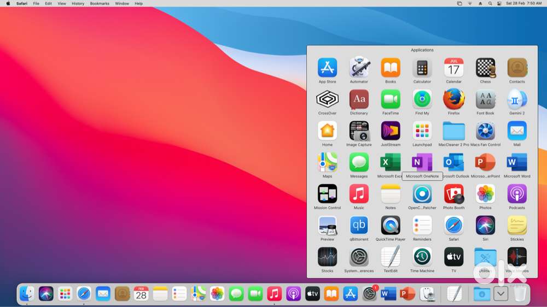Viewport: 547px width, 307px height.
Task: Launch Automator from the Applications grid
Action: point(359,68)
